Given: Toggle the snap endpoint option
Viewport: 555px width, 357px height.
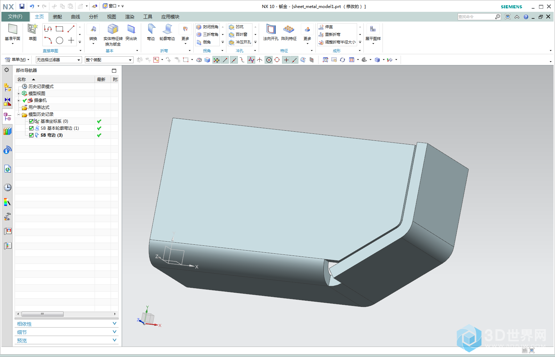Looking at the screenshot, I should 225,60.
